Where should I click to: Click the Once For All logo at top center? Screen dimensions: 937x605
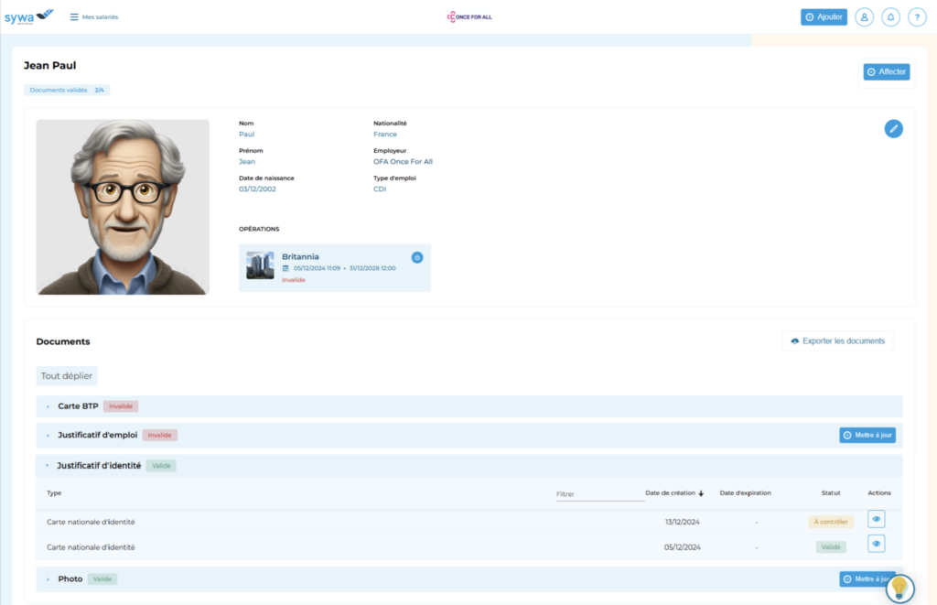click(469, 16)
